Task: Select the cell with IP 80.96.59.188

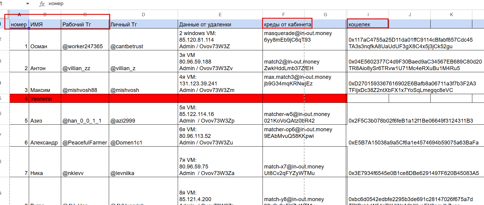Action: [x=220, y=61]
